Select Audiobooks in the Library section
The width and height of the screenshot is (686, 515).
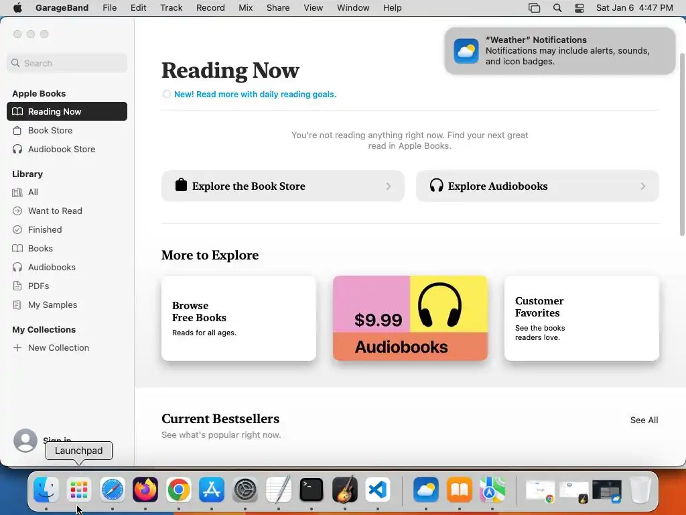67,267
